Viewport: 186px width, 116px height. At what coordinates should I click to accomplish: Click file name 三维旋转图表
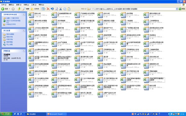click(154, 49)
